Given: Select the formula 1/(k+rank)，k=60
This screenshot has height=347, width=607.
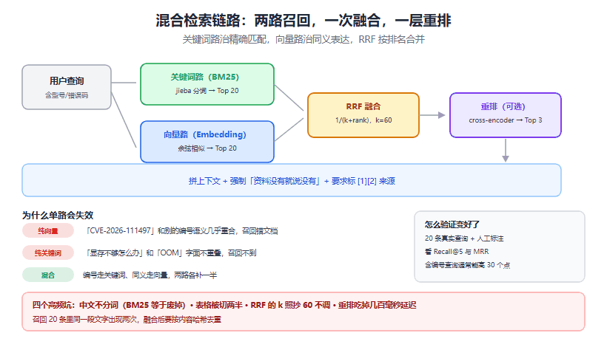Looking at the screenshot, I should (x=363, y=120).
